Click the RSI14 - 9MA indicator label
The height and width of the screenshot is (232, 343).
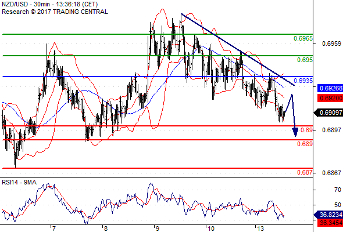click(19, 182)
